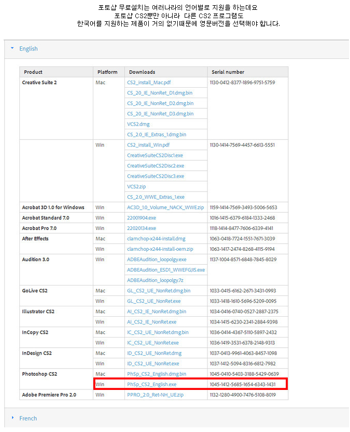Expand the French section arrow
Viewport: 350px width, 432px height.
pos(12,417)
